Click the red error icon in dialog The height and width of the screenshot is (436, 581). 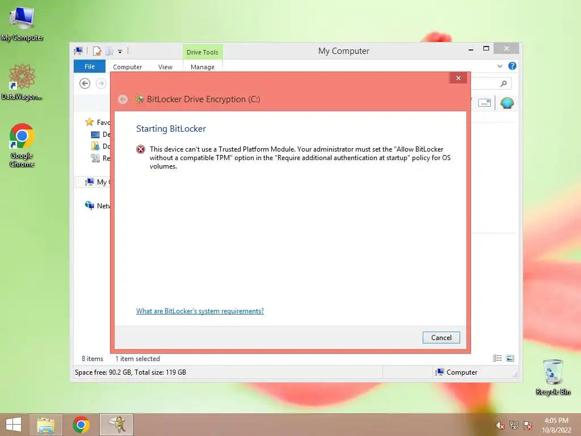tap(141, 149)
